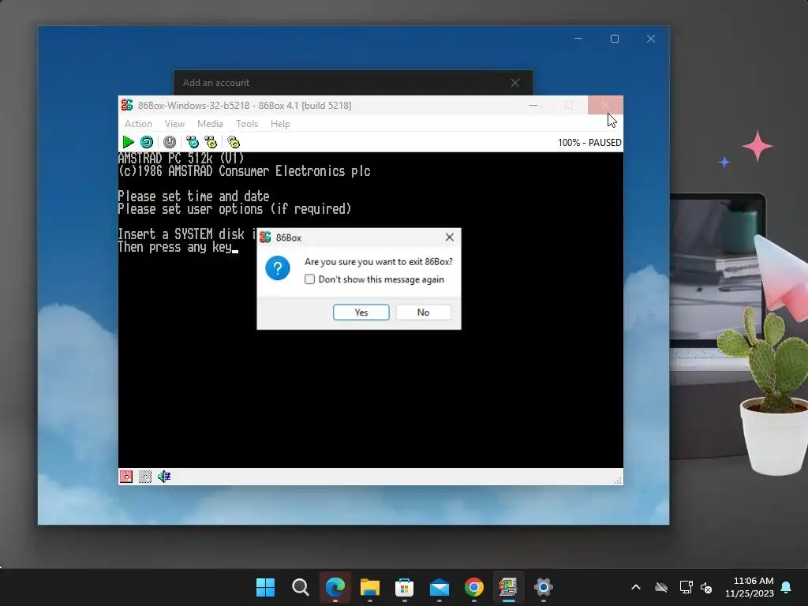Expand the hidden system tray icons chevron
Screen dimensions: 808x606
tap(636, 587)
